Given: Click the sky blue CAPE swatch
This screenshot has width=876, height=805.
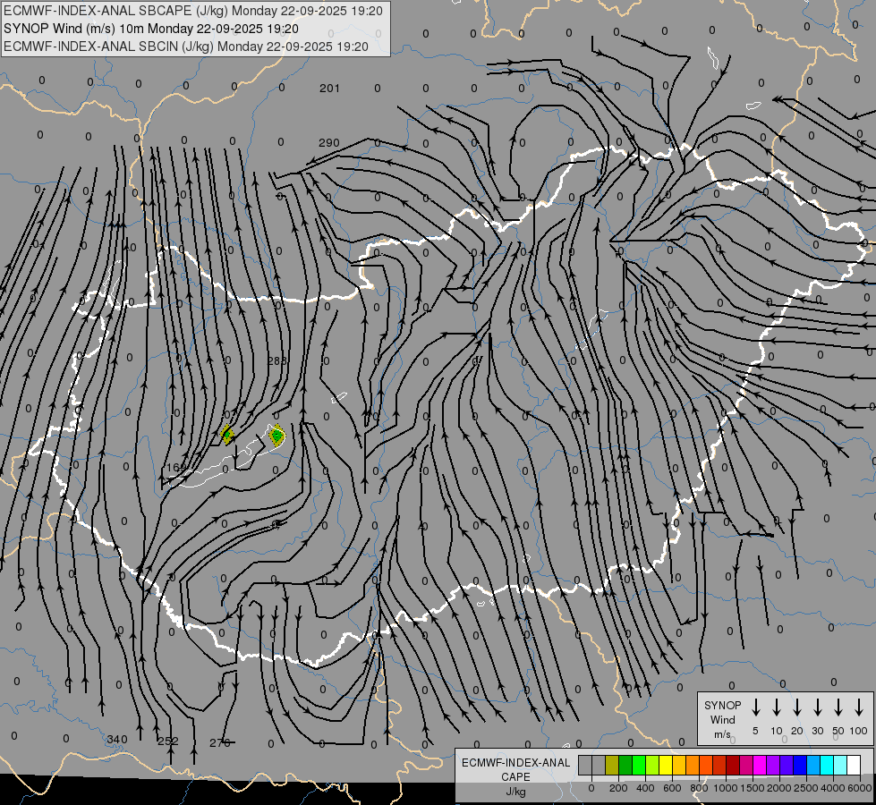Looking at the screenshot, I should pyautogui.click(x=814, y=765).
